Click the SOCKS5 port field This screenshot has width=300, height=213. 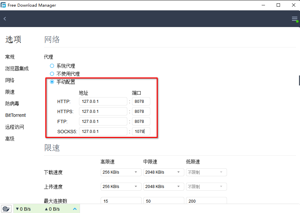(141, 132)
